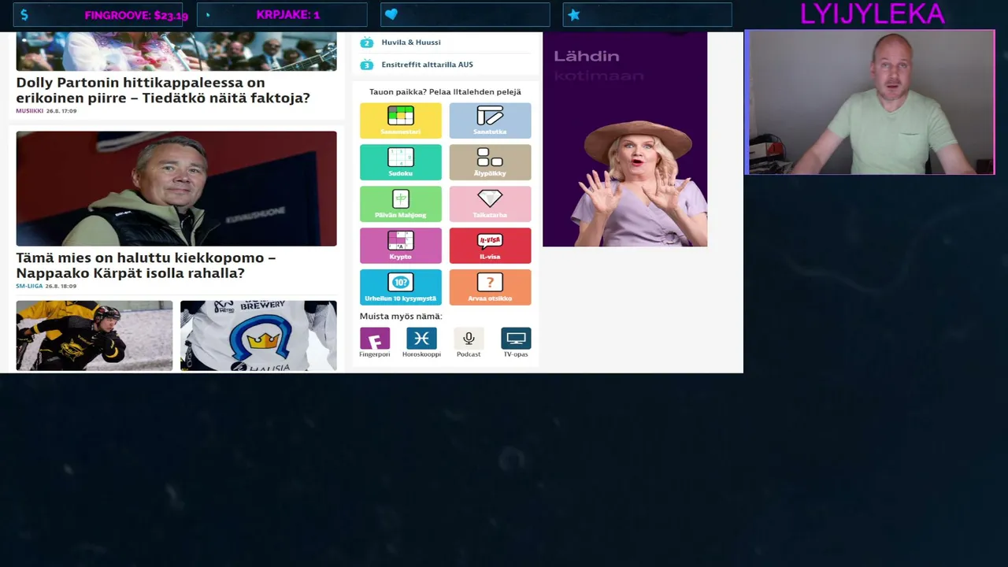Play the Sudoku game

coord(401,162)
